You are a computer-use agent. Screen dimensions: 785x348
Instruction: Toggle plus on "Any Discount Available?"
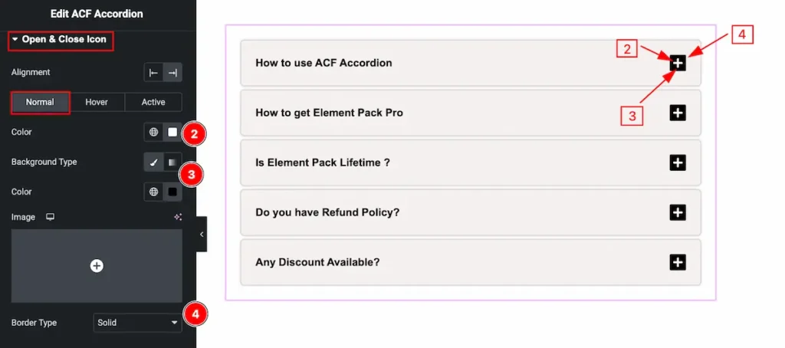click(678, 262)
